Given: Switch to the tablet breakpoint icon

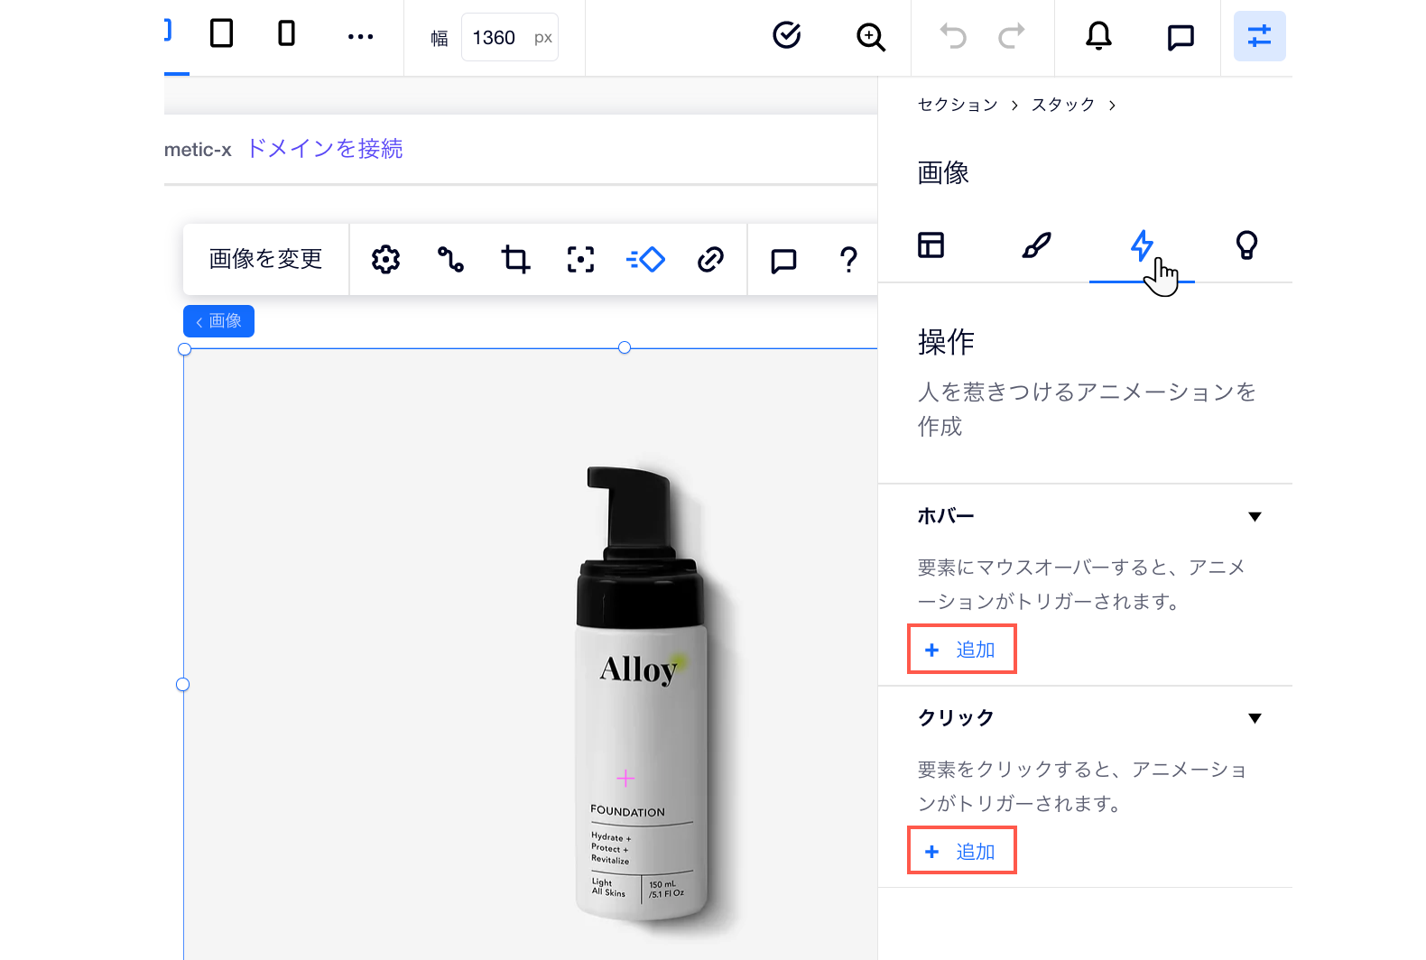Looking at the screenshot, I should pyautogui.click(x=221, y=34).
